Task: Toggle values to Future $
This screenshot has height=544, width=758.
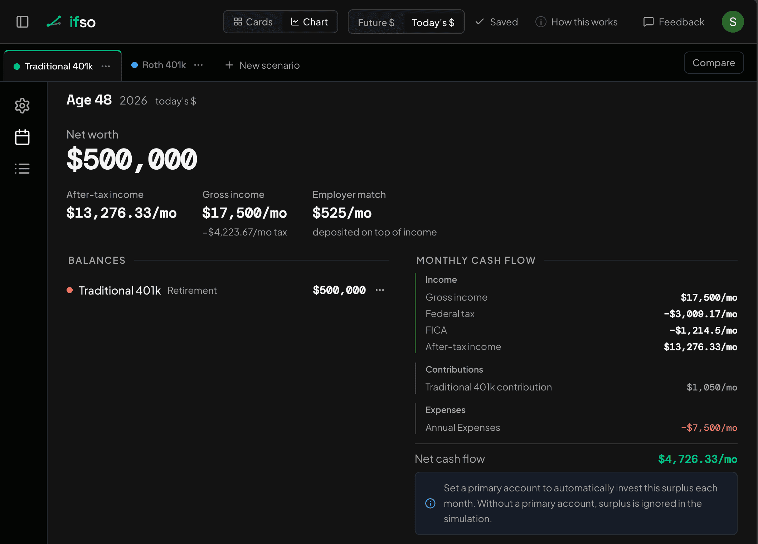Action: click(376, 22)
